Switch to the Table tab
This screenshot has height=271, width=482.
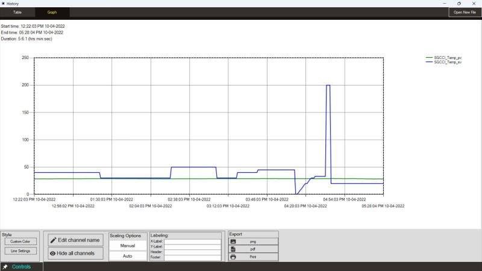pyautogui.click(x=17, y=12)
